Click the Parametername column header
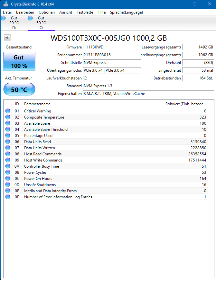216x281 pixels. pyautogui.click(x=92, y=104)
